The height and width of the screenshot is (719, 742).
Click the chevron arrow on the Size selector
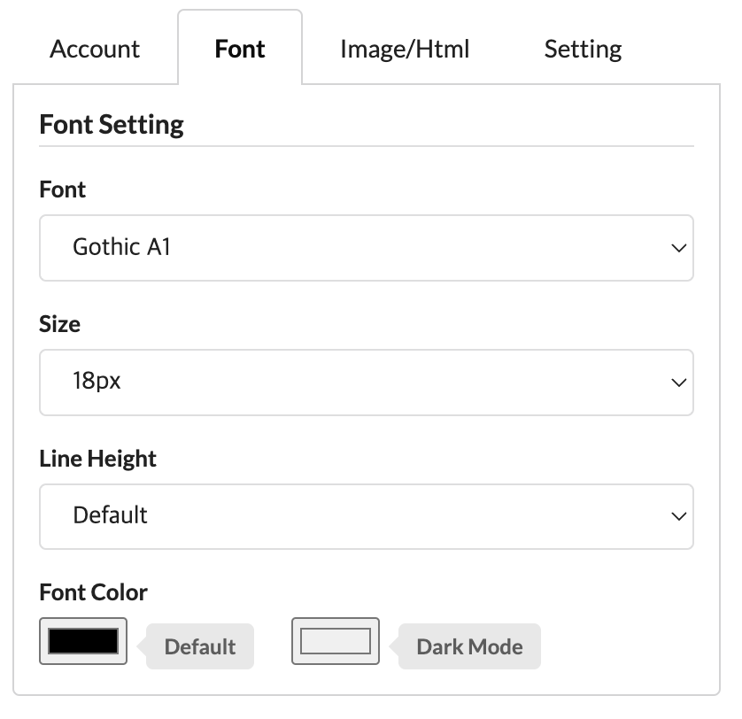(x=679, y=383)
